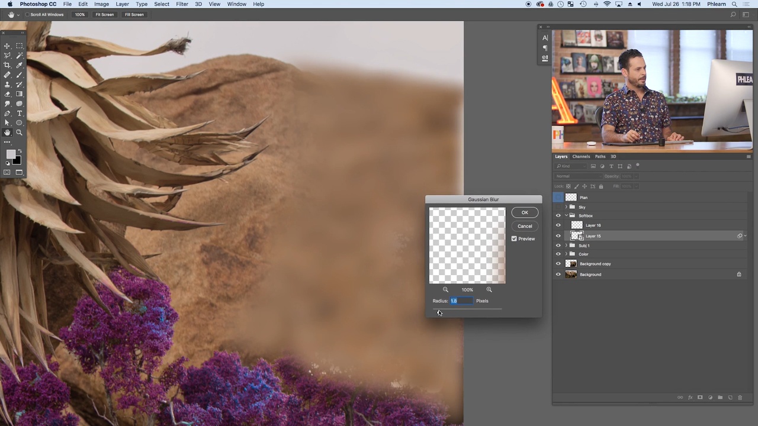The width and height of the screenshot is (758, 426).
Task: Cancel the Gaussian Blur dialog
Action: 525,226
